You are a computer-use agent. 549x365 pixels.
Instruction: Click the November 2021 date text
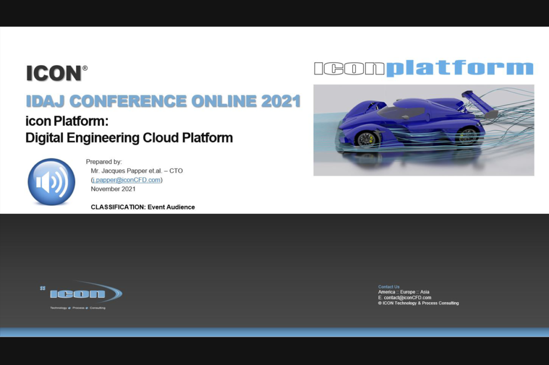pyautogui.click(x=113, y=189)
